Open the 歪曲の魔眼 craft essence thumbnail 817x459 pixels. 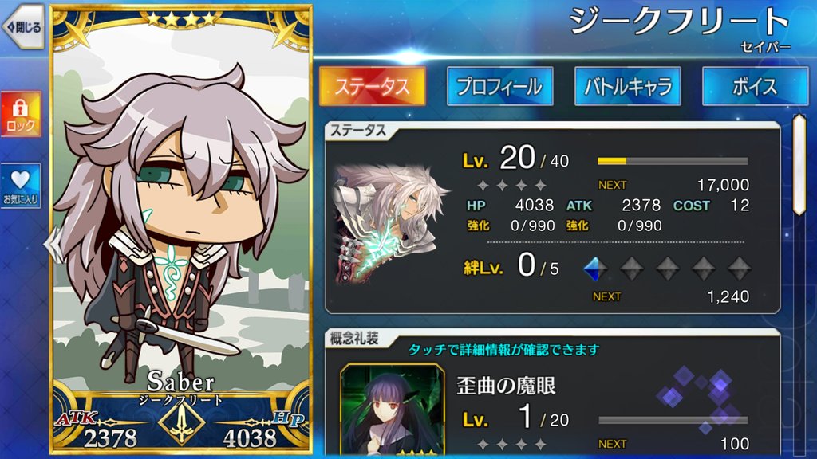coord(392,410)
